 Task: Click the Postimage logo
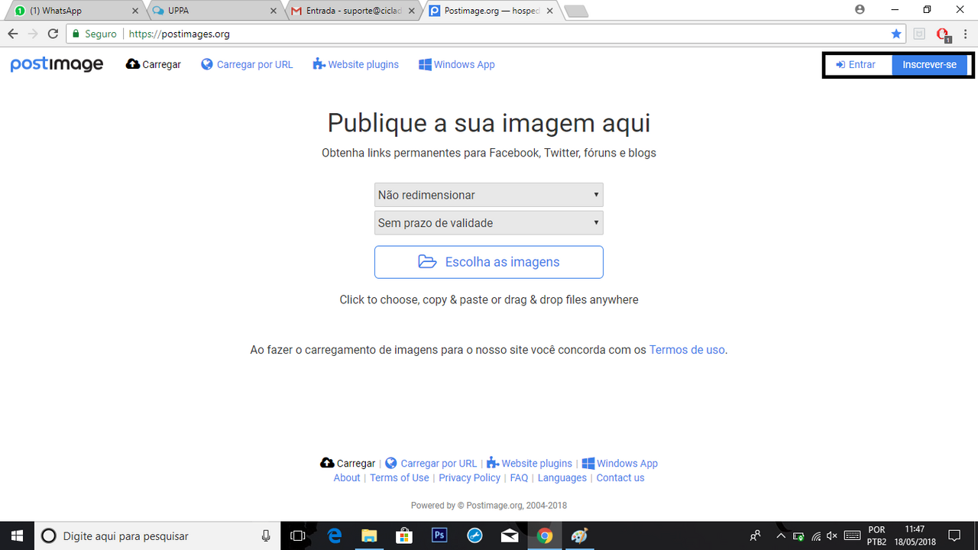(x=57, y=65)
